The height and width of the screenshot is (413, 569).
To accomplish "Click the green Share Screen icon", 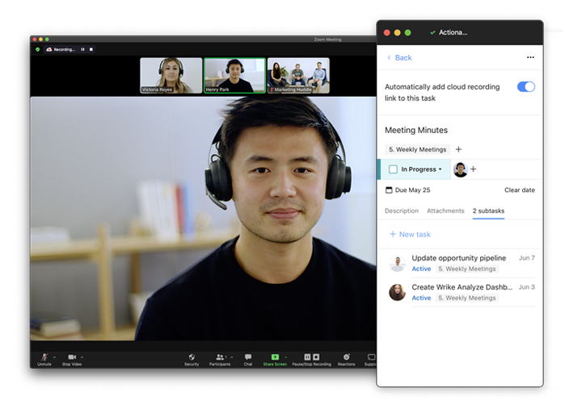I will tap(275, 357).
